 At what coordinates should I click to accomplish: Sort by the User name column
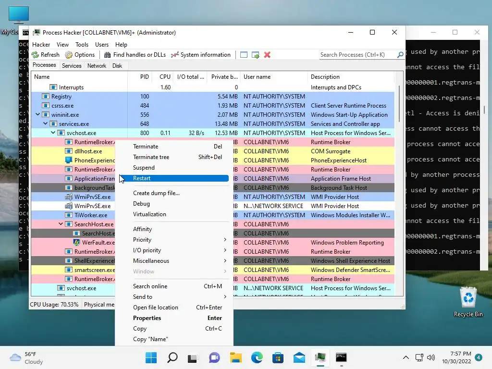(x=274, y=77)
